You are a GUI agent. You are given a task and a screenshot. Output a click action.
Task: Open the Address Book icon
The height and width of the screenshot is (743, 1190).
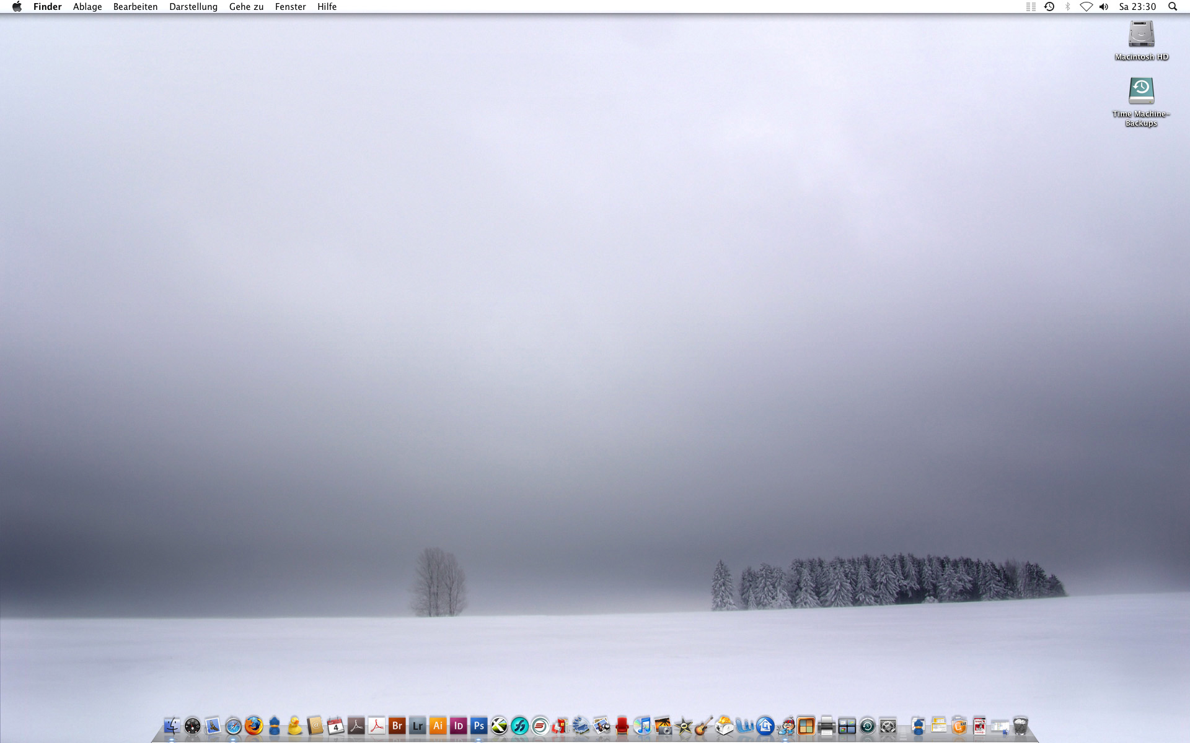click(x=315, y=726)
